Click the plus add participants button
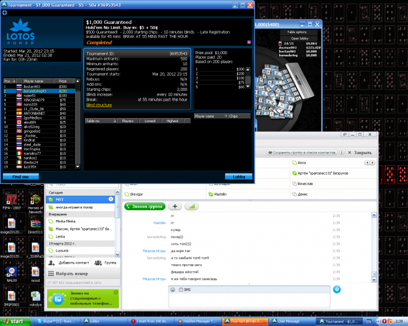 coord(175,207)
